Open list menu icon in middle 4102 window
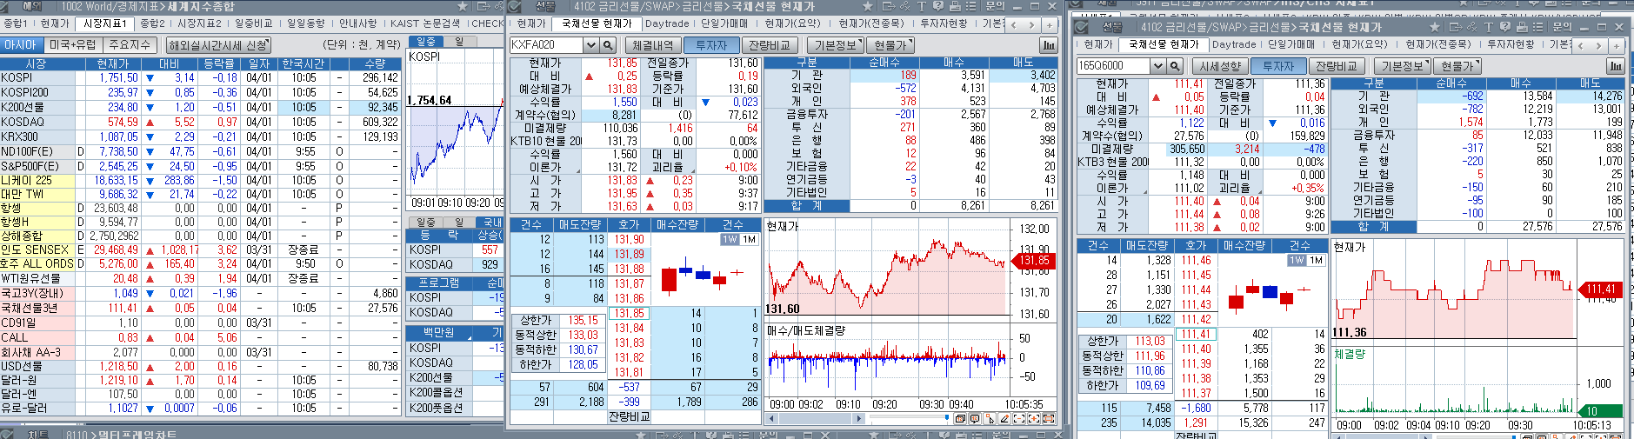This screenshot has width=1634, height=439. coord(970,6)
